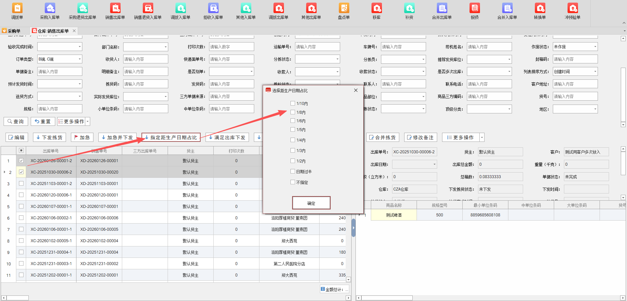Image resolution: width=627 pixels, height=301 pixels.
Task: Click the 查询 search button
Action: 16,122
